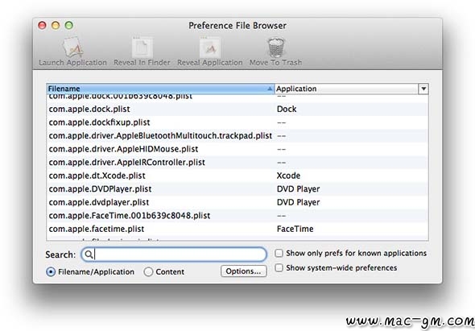Viewport: 475px width, 331px height.
Task: Sort by the Filename column header
Action: click(160, 89)
